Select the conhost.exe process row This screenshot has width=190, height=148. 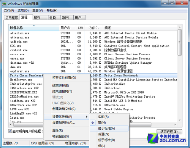click(x=93, y=50)
